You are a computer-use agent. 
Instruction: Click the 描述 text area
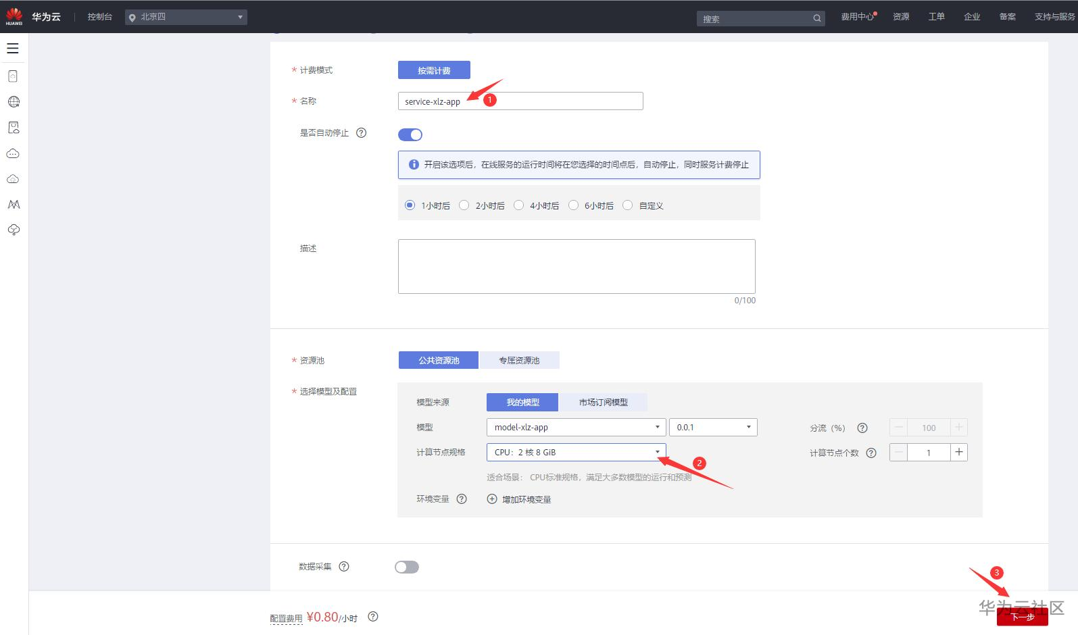(577, 266)
